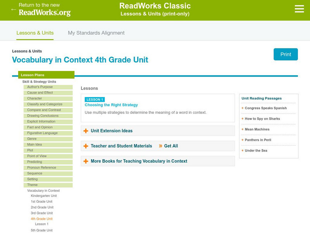Switch to the Lessons & Units tab
The width and height of the screenshot is (310, 233).
tap(35, 33)
